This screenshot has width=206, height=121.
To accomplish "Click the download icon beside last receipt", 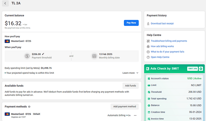I will pyautogui.click(x=148, y=23).
